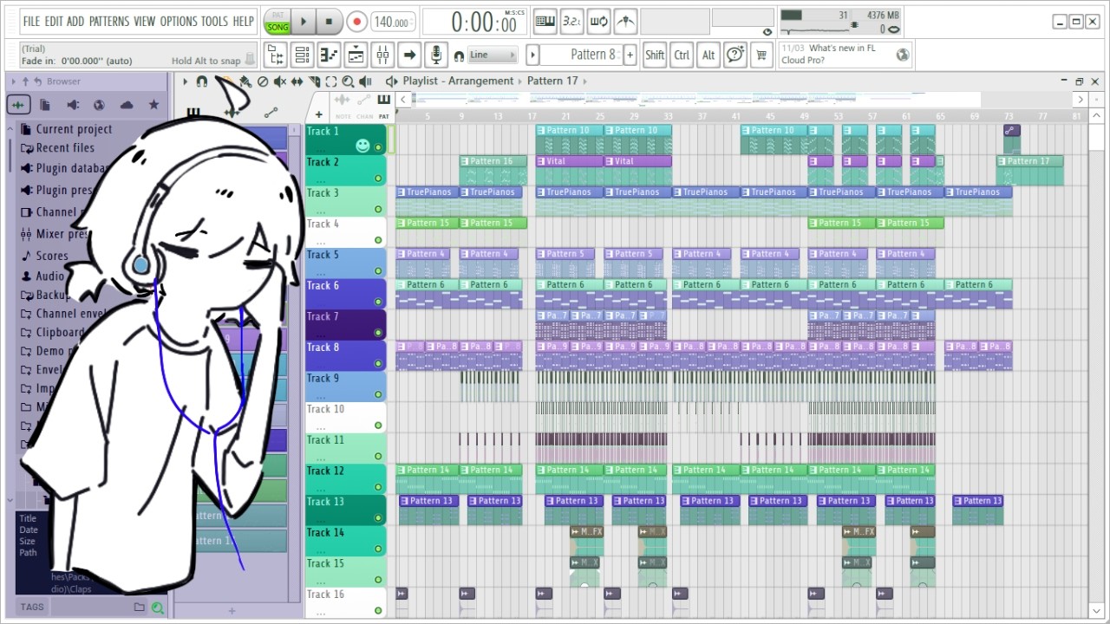Show browser online globe tab icon
The width and height of the screenshot is (1110, 624).
click(100, 105)
